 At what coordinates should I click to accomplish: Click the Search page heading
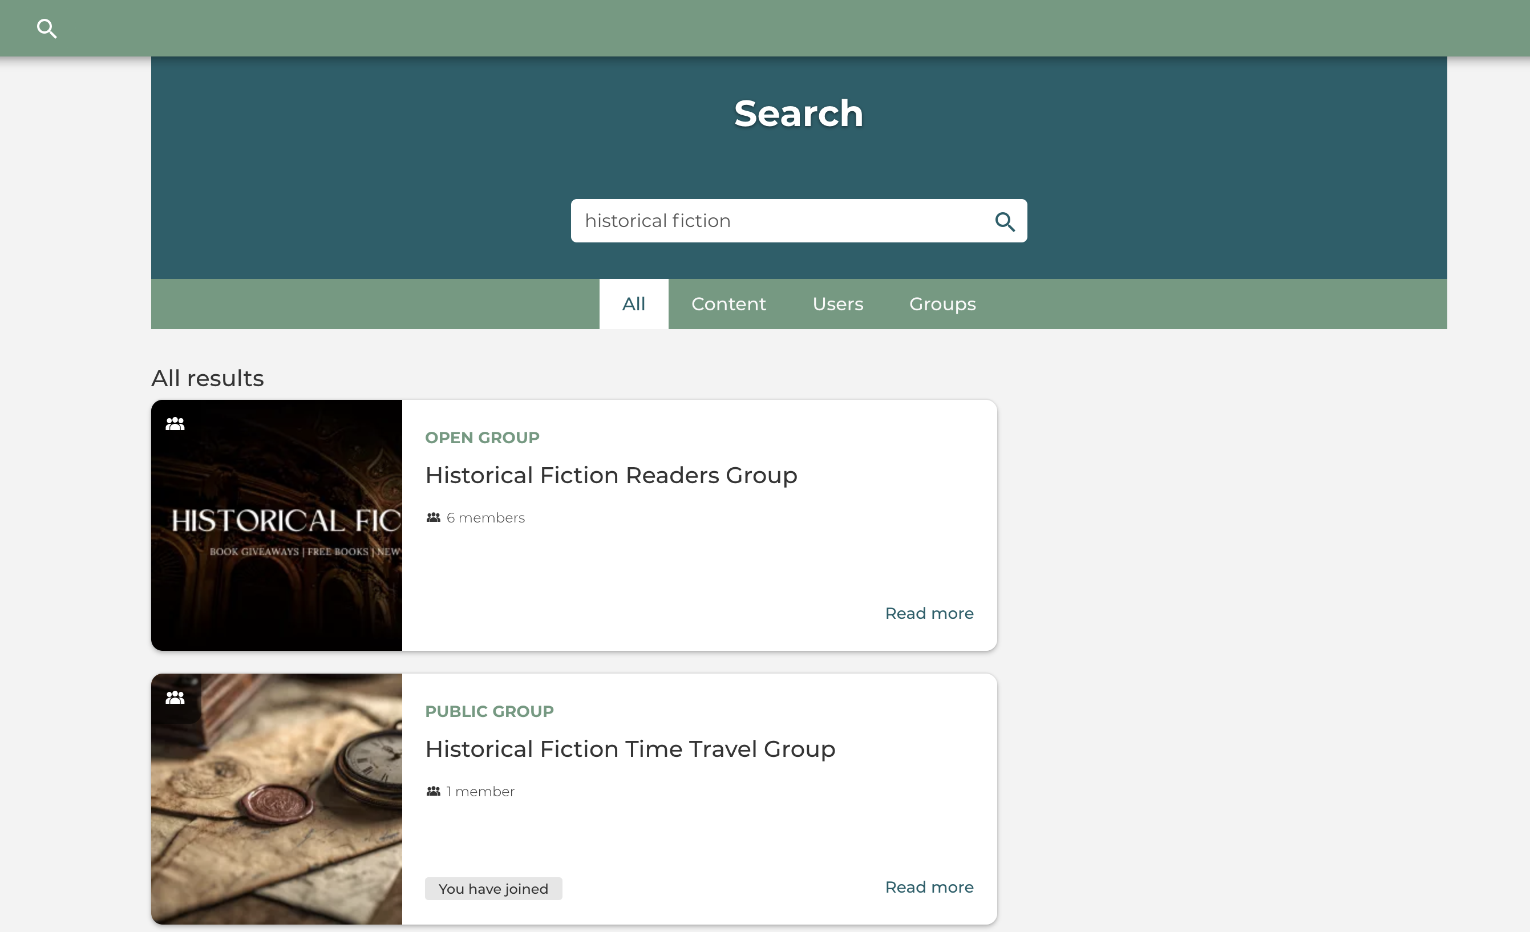[x=799, y=114]
